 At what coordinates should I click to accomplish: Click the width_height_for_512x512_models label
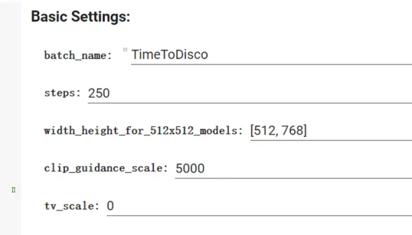(x=143, y=130)
